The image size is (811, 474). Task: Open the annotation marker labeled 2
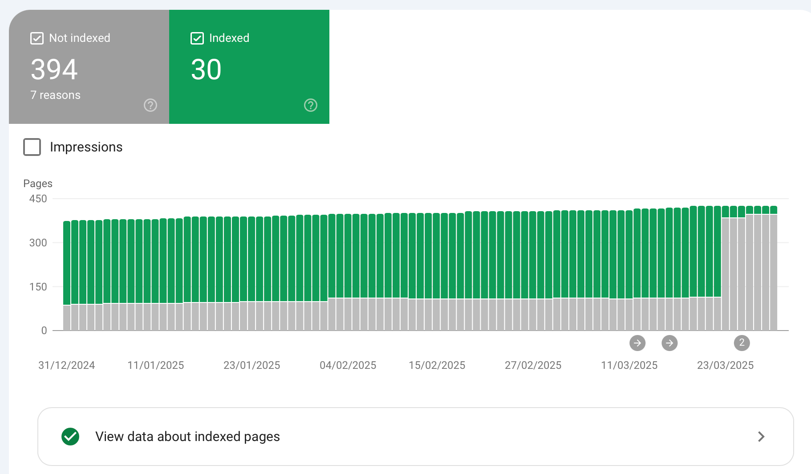coord(742,343)
